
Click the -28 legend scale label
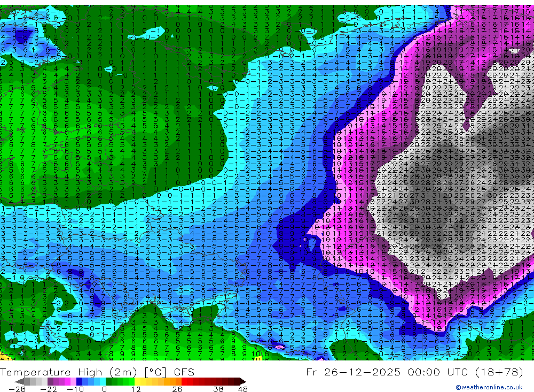17,389
